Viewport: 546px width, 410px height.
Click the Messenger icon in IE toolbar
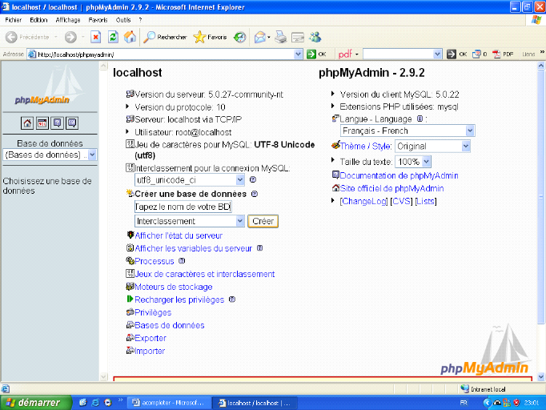[x=315, y=37]
